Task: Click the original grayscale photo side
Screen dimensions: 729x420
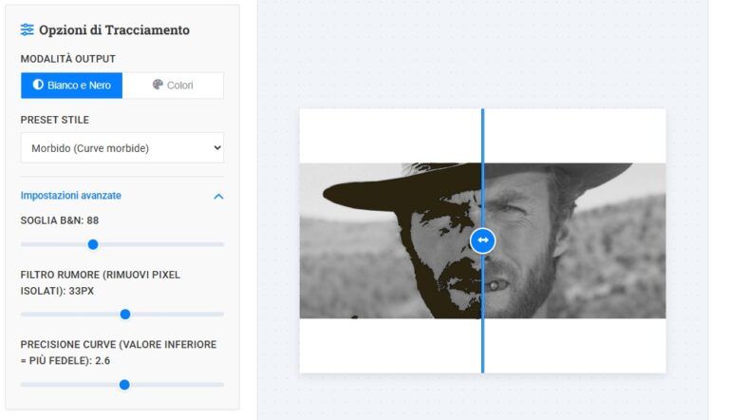Action: [x=575, y=240]
